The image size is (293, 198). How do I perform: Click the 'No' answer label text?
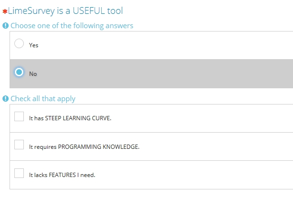click(x=33, y=74)
